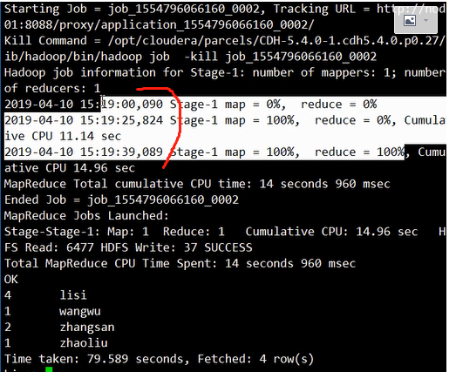The height and width of the screenshot is (372, 456).
Task: Click 'Total MapReduce CPU Time Spent' line
Action: (x=180, y=264)
